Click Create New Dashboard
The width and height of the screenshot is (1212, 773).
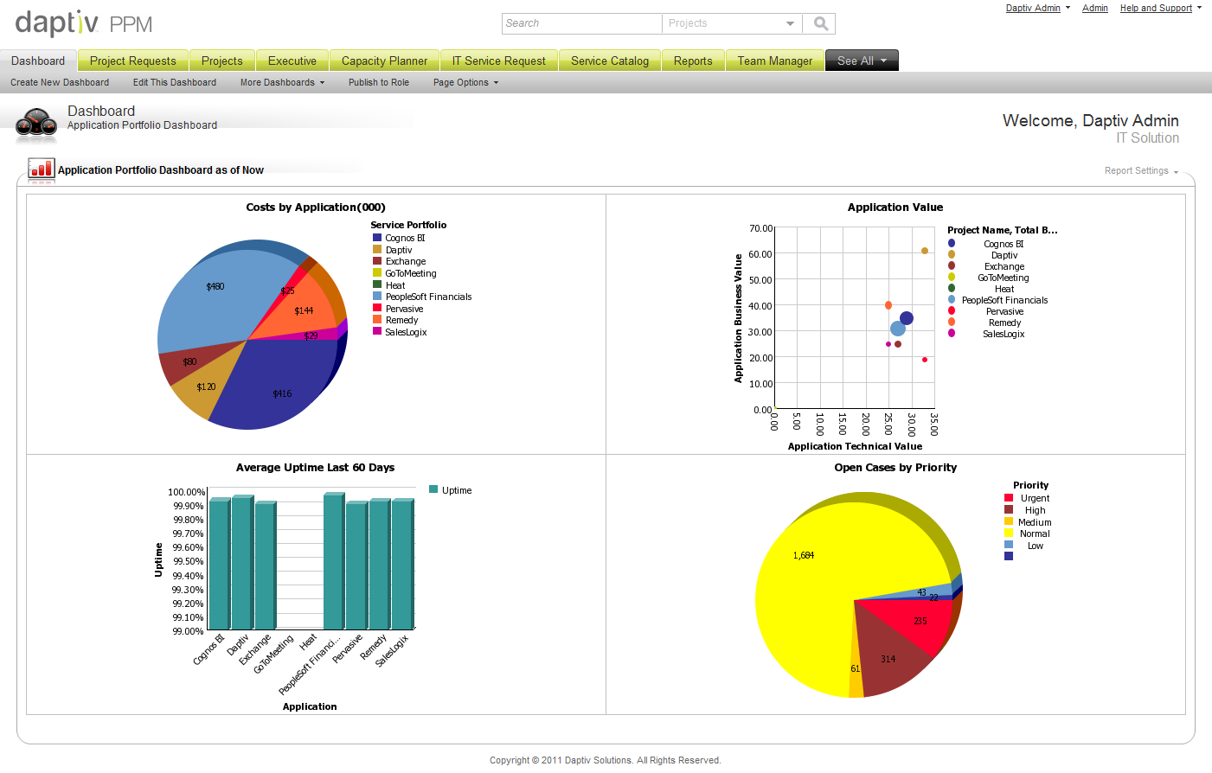click(x=60, y=82)
